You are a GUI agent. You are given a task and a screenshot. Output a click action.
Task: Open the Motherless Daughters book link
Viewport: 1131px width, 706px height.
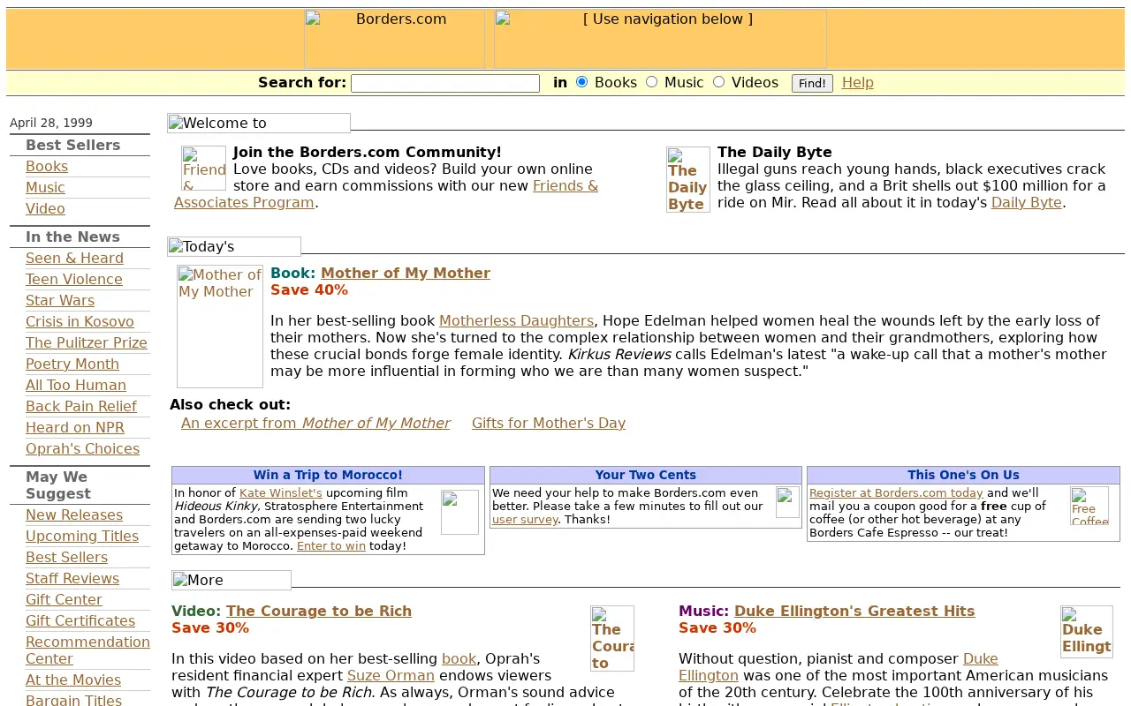pos(516,320)
